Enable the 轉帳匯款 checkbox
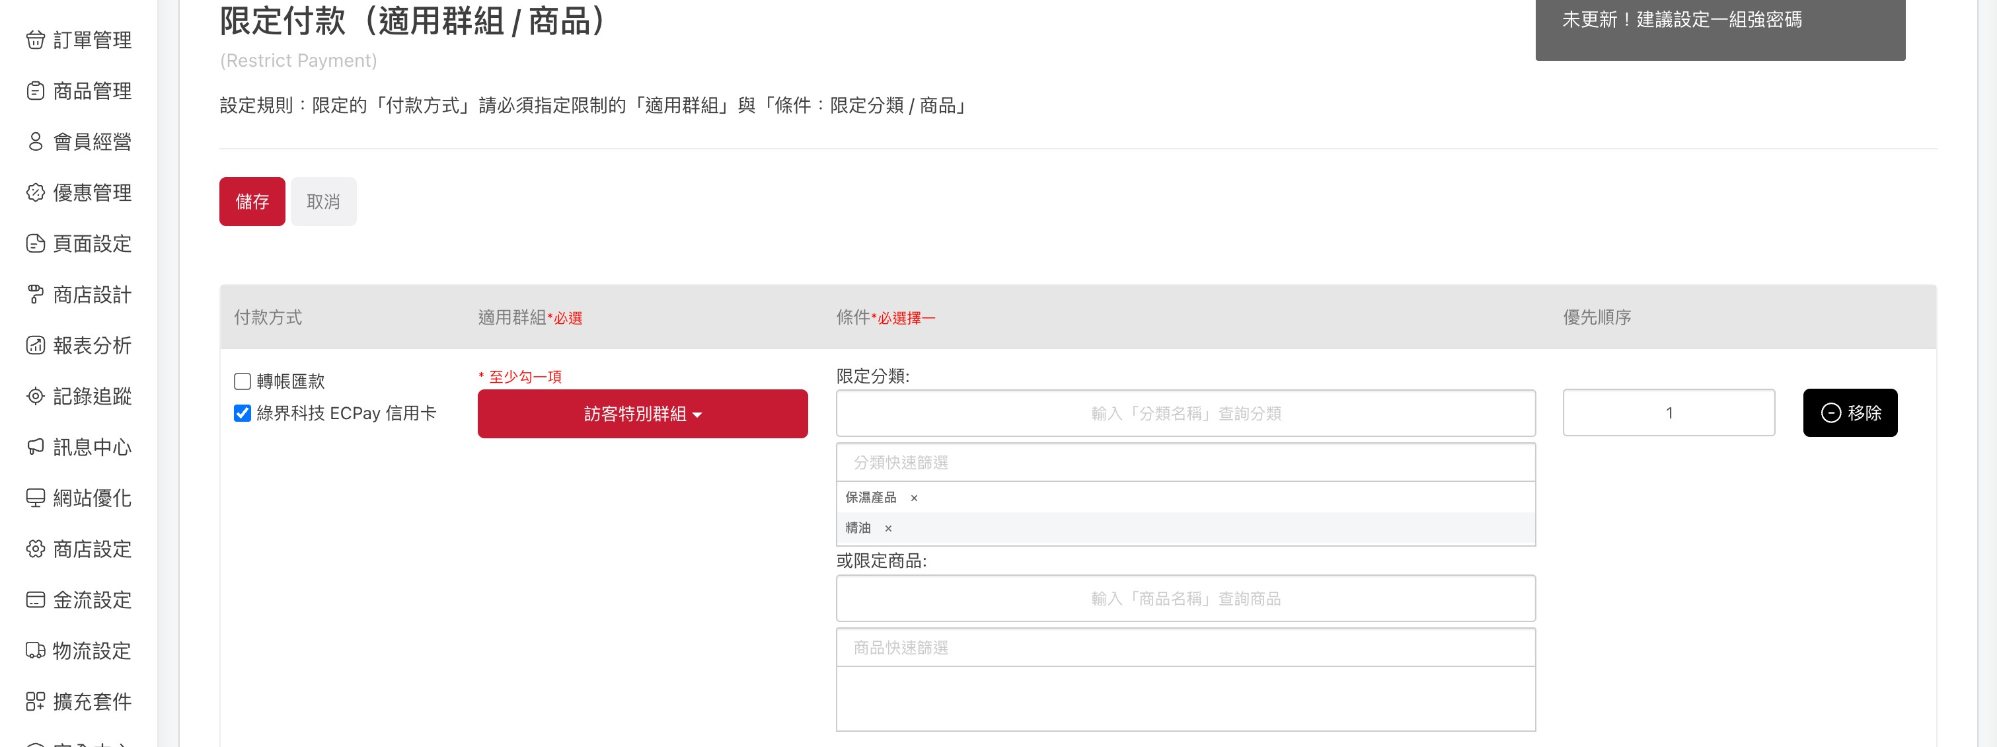 click(x=242, y=381)
